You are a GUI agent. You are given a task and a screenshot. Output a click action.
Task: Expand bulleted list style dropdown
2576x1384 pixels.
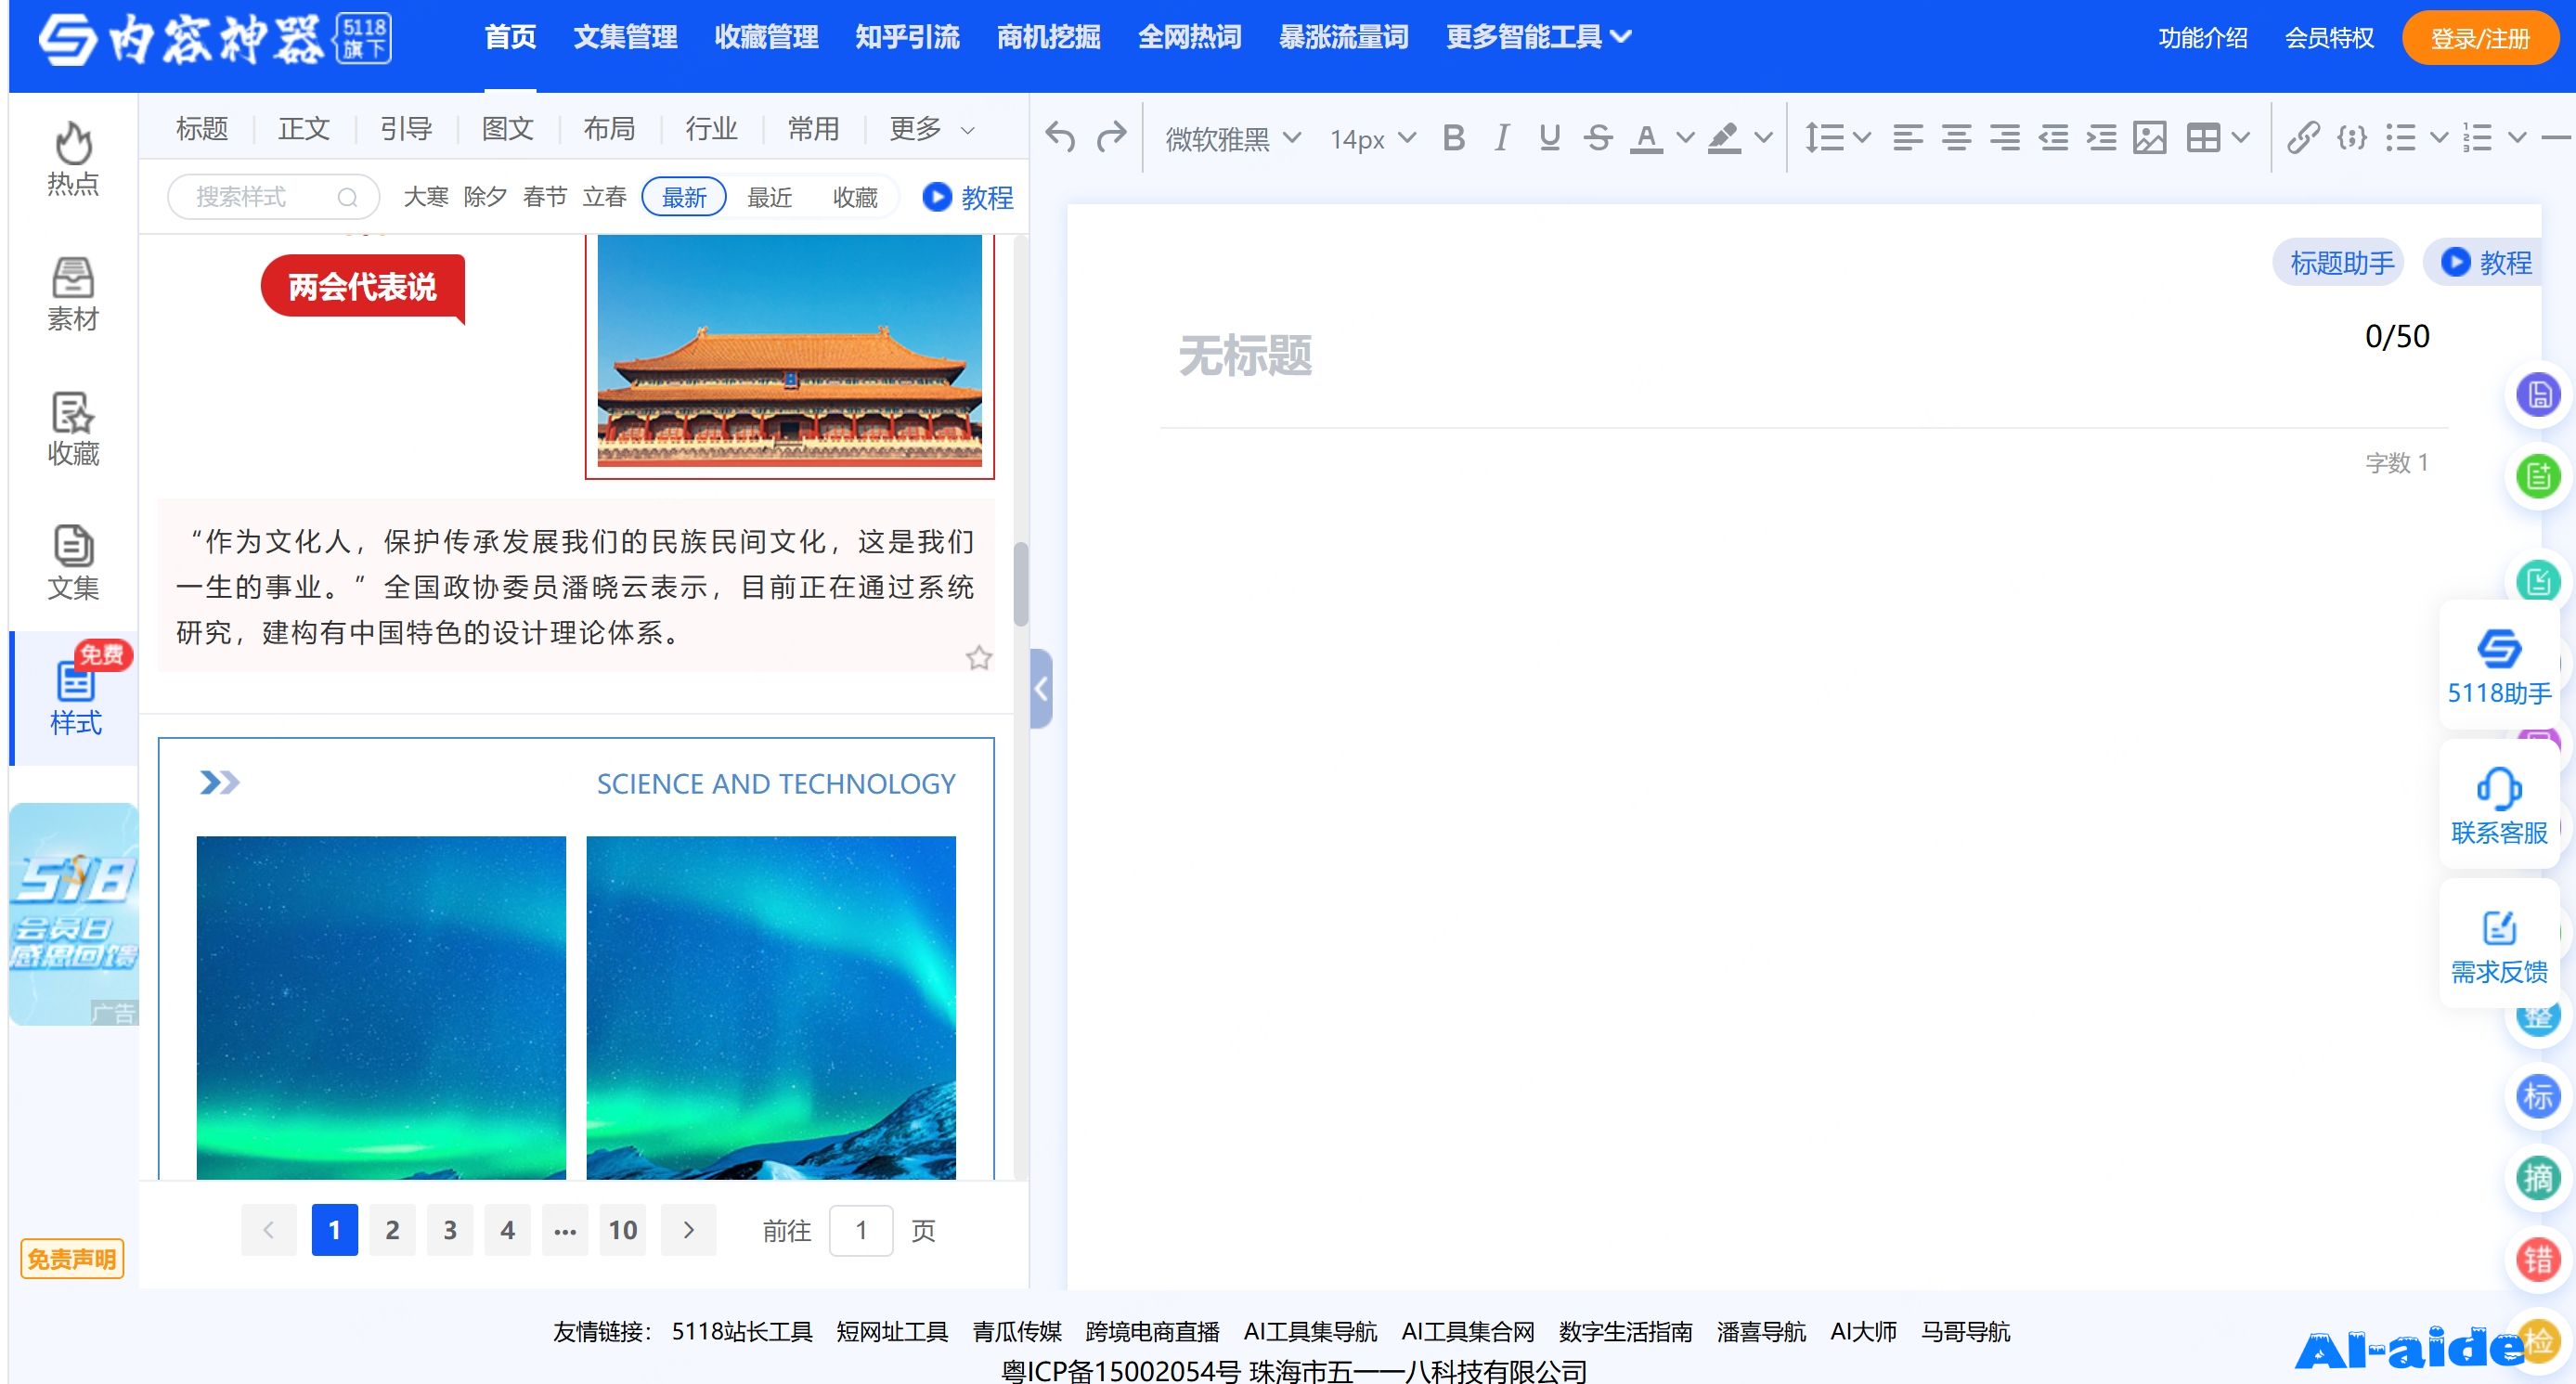pyautogui.click(x=2439, y=137)
